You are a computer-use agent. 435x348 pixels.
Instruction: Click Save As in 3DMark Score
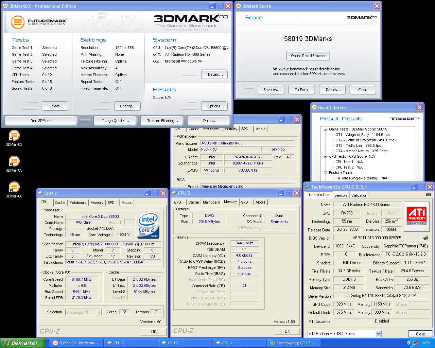(x=272, y=90)
